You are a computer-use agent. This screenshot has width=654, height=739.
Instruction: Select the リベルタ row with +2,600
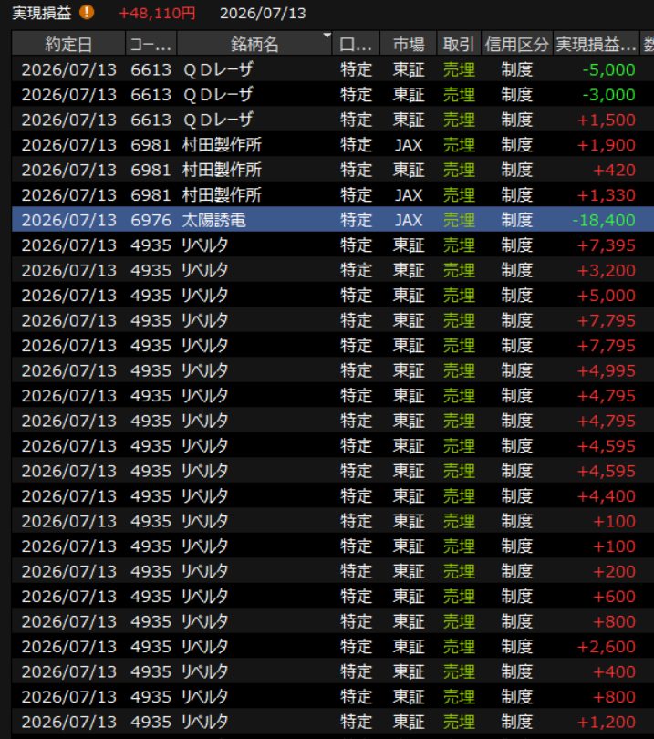(x=333, y=646)
